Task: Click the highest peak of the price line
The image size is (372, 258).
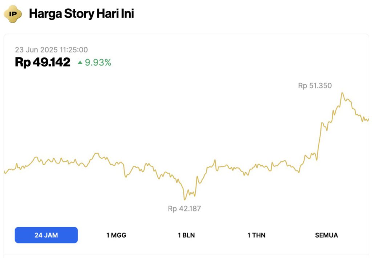Action: click(342, 93)
